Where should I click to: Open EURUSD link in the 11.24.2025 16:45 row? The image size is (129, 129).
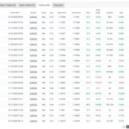pos(33,72)
